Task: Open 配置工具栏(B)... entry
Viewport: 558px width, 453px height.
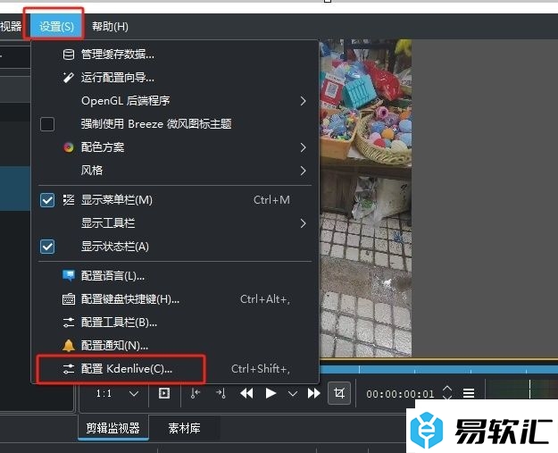Action: 175,323
